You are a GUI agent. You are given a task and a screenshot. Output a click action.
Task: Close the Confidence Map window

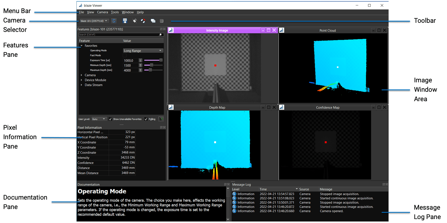(384, 107)
